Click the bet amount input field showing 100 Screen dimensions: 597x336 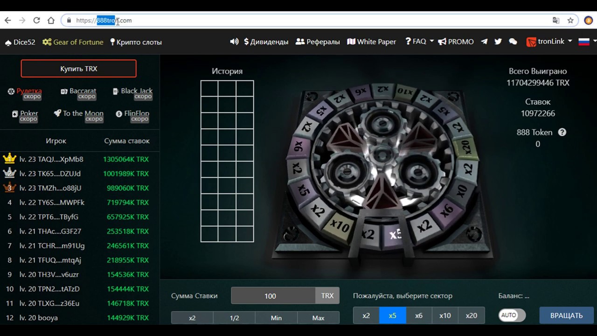pyautogui.click(x=273, y=295)
